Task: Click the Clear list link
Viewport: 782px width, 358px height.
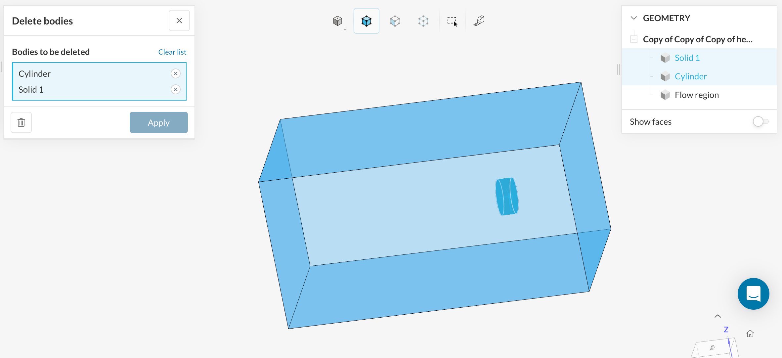Action: 172,52
